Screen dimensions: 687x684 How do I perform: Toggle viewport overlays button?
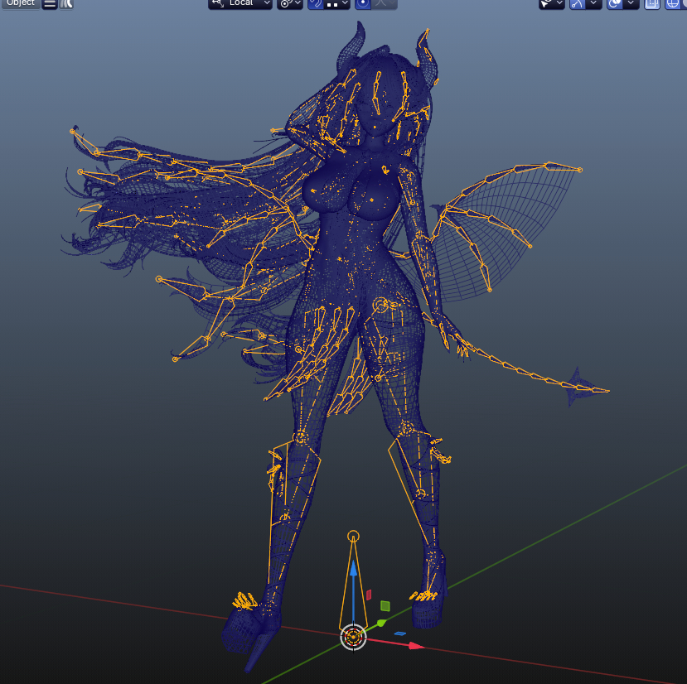tap(614, 3)
